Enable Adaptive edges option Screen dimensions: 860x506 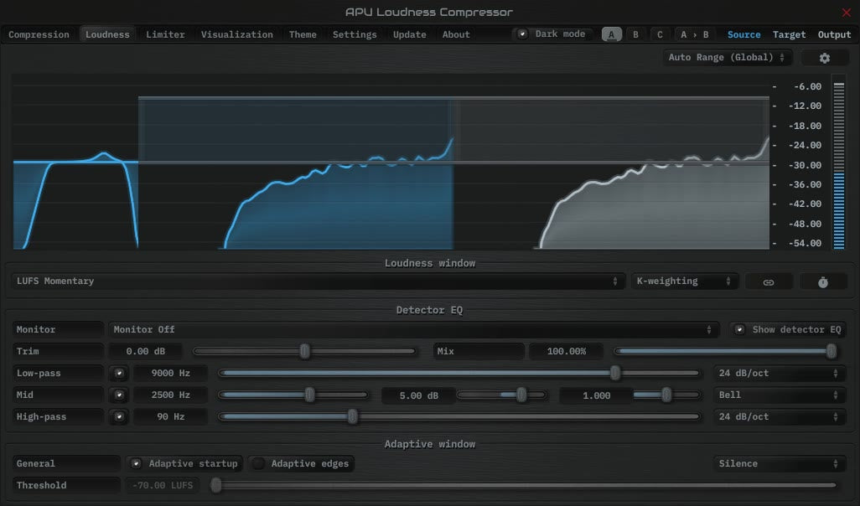coord(258,464)
